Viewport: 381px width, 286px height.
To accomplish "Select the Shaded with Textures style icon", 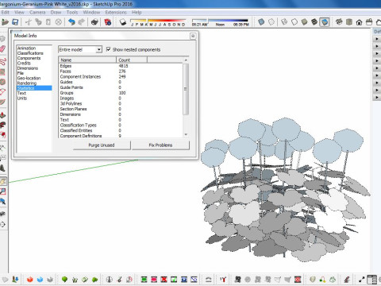I will [x=314, y=22].
